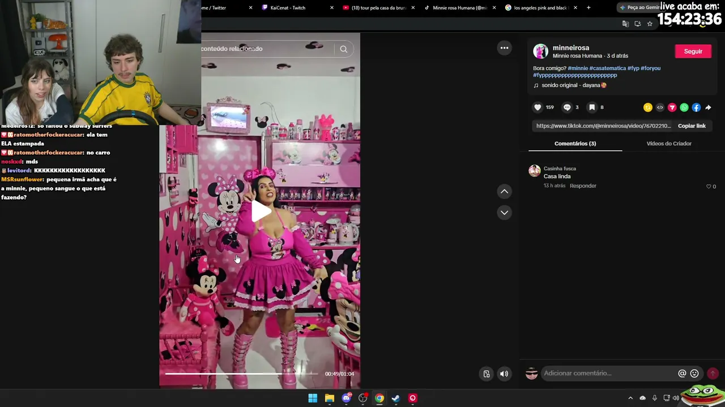Post the comment with the red arrow button

click(x=713, y=374)
